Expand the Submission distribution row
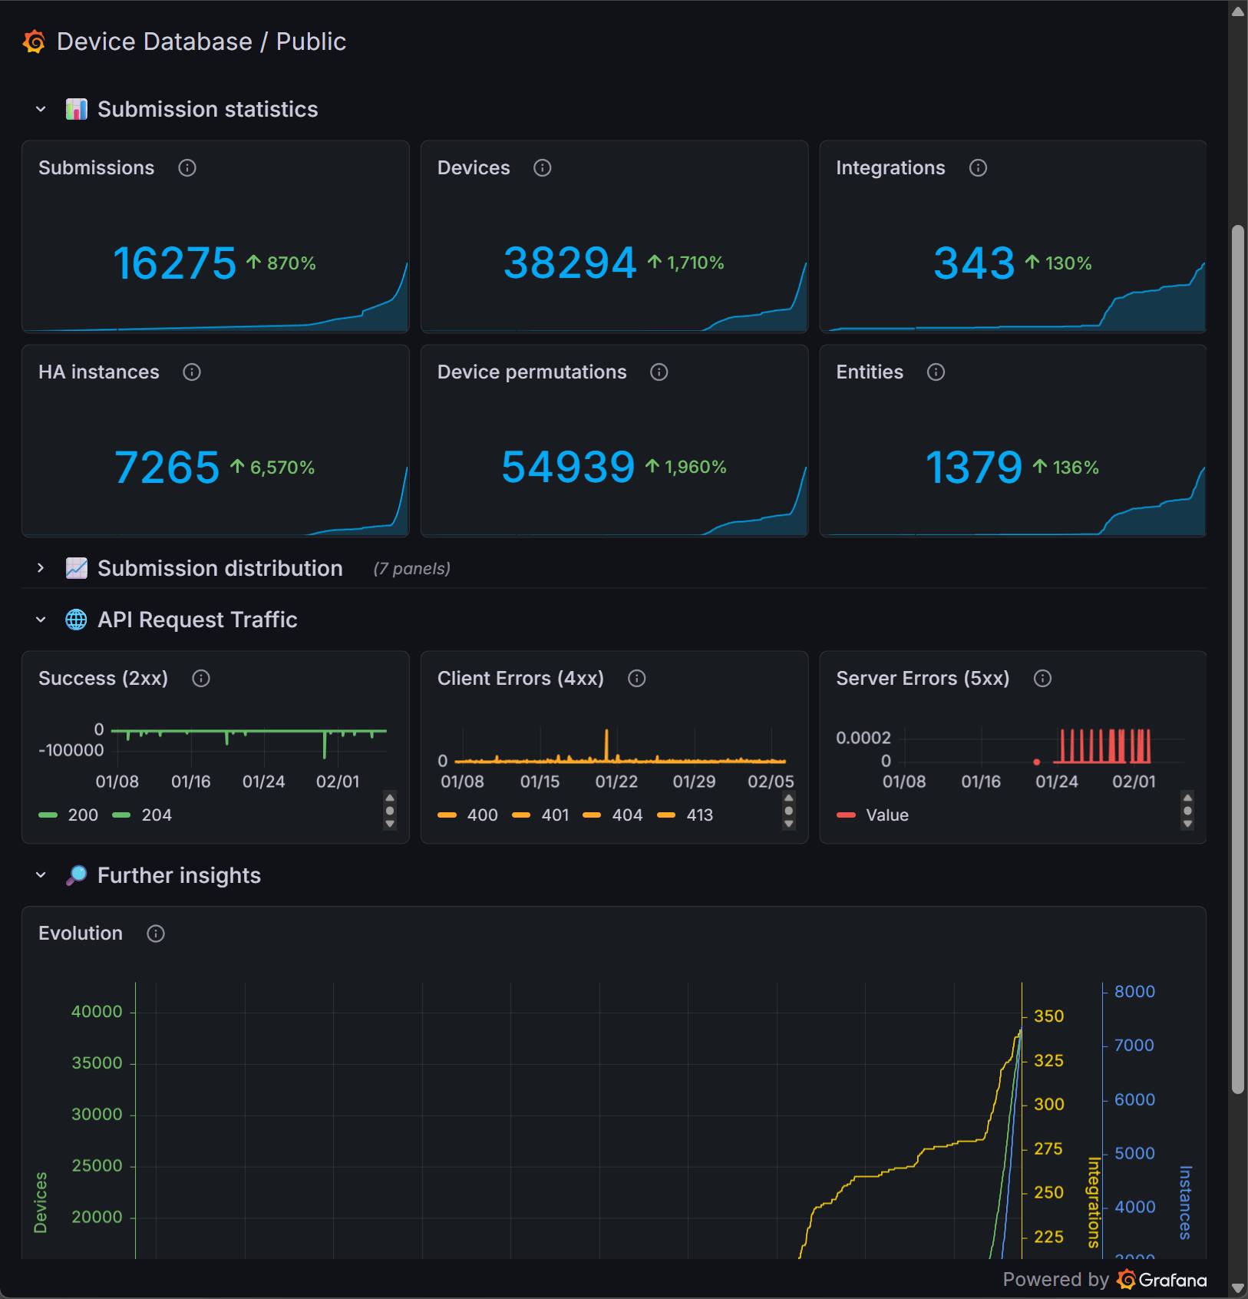 coord(41,568)
